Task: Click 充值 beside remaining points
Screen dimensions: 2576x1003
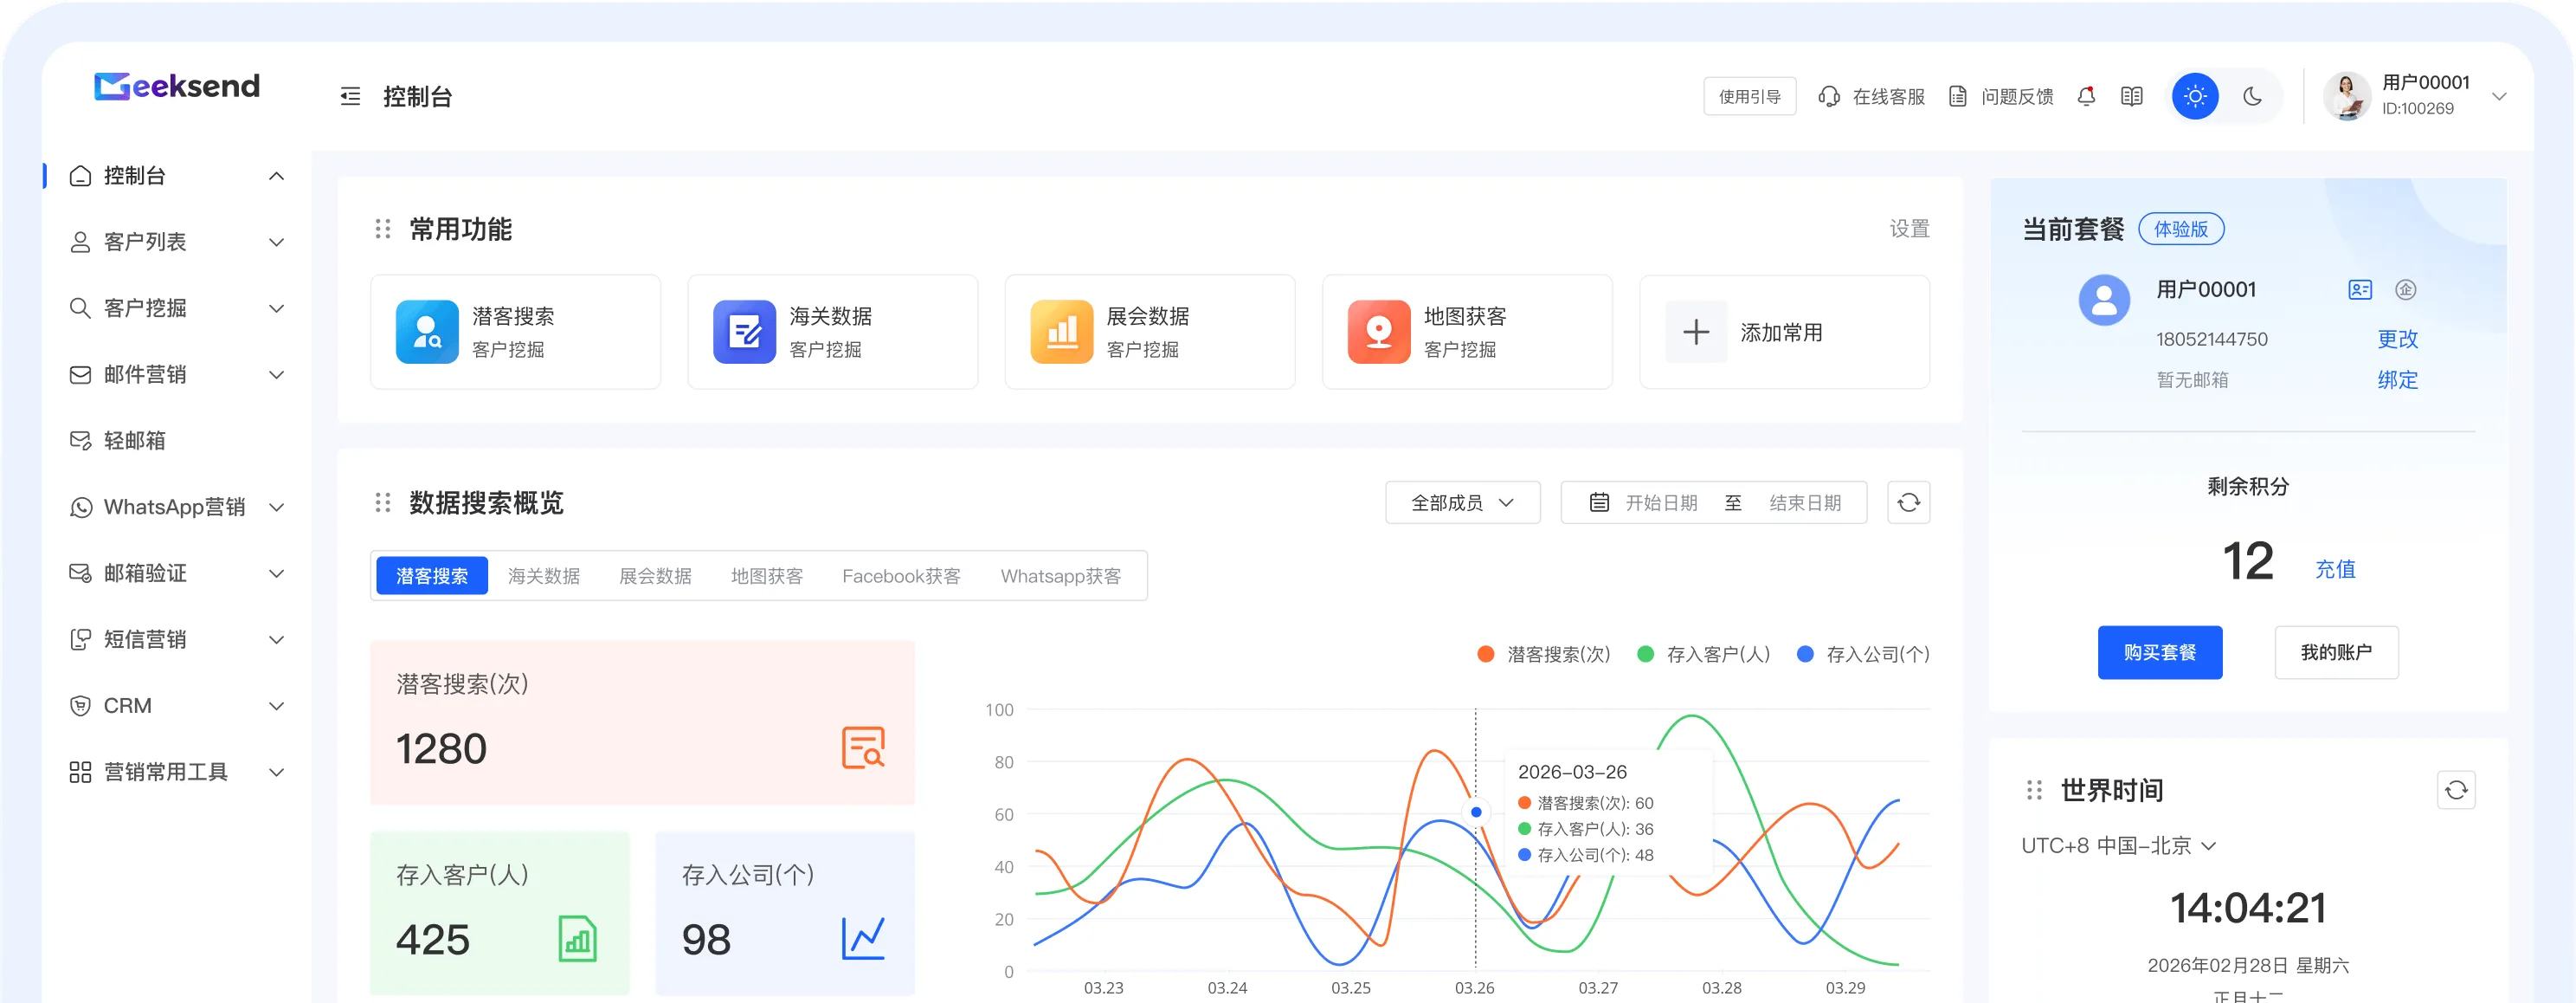Action: (x=2335, y=568)
